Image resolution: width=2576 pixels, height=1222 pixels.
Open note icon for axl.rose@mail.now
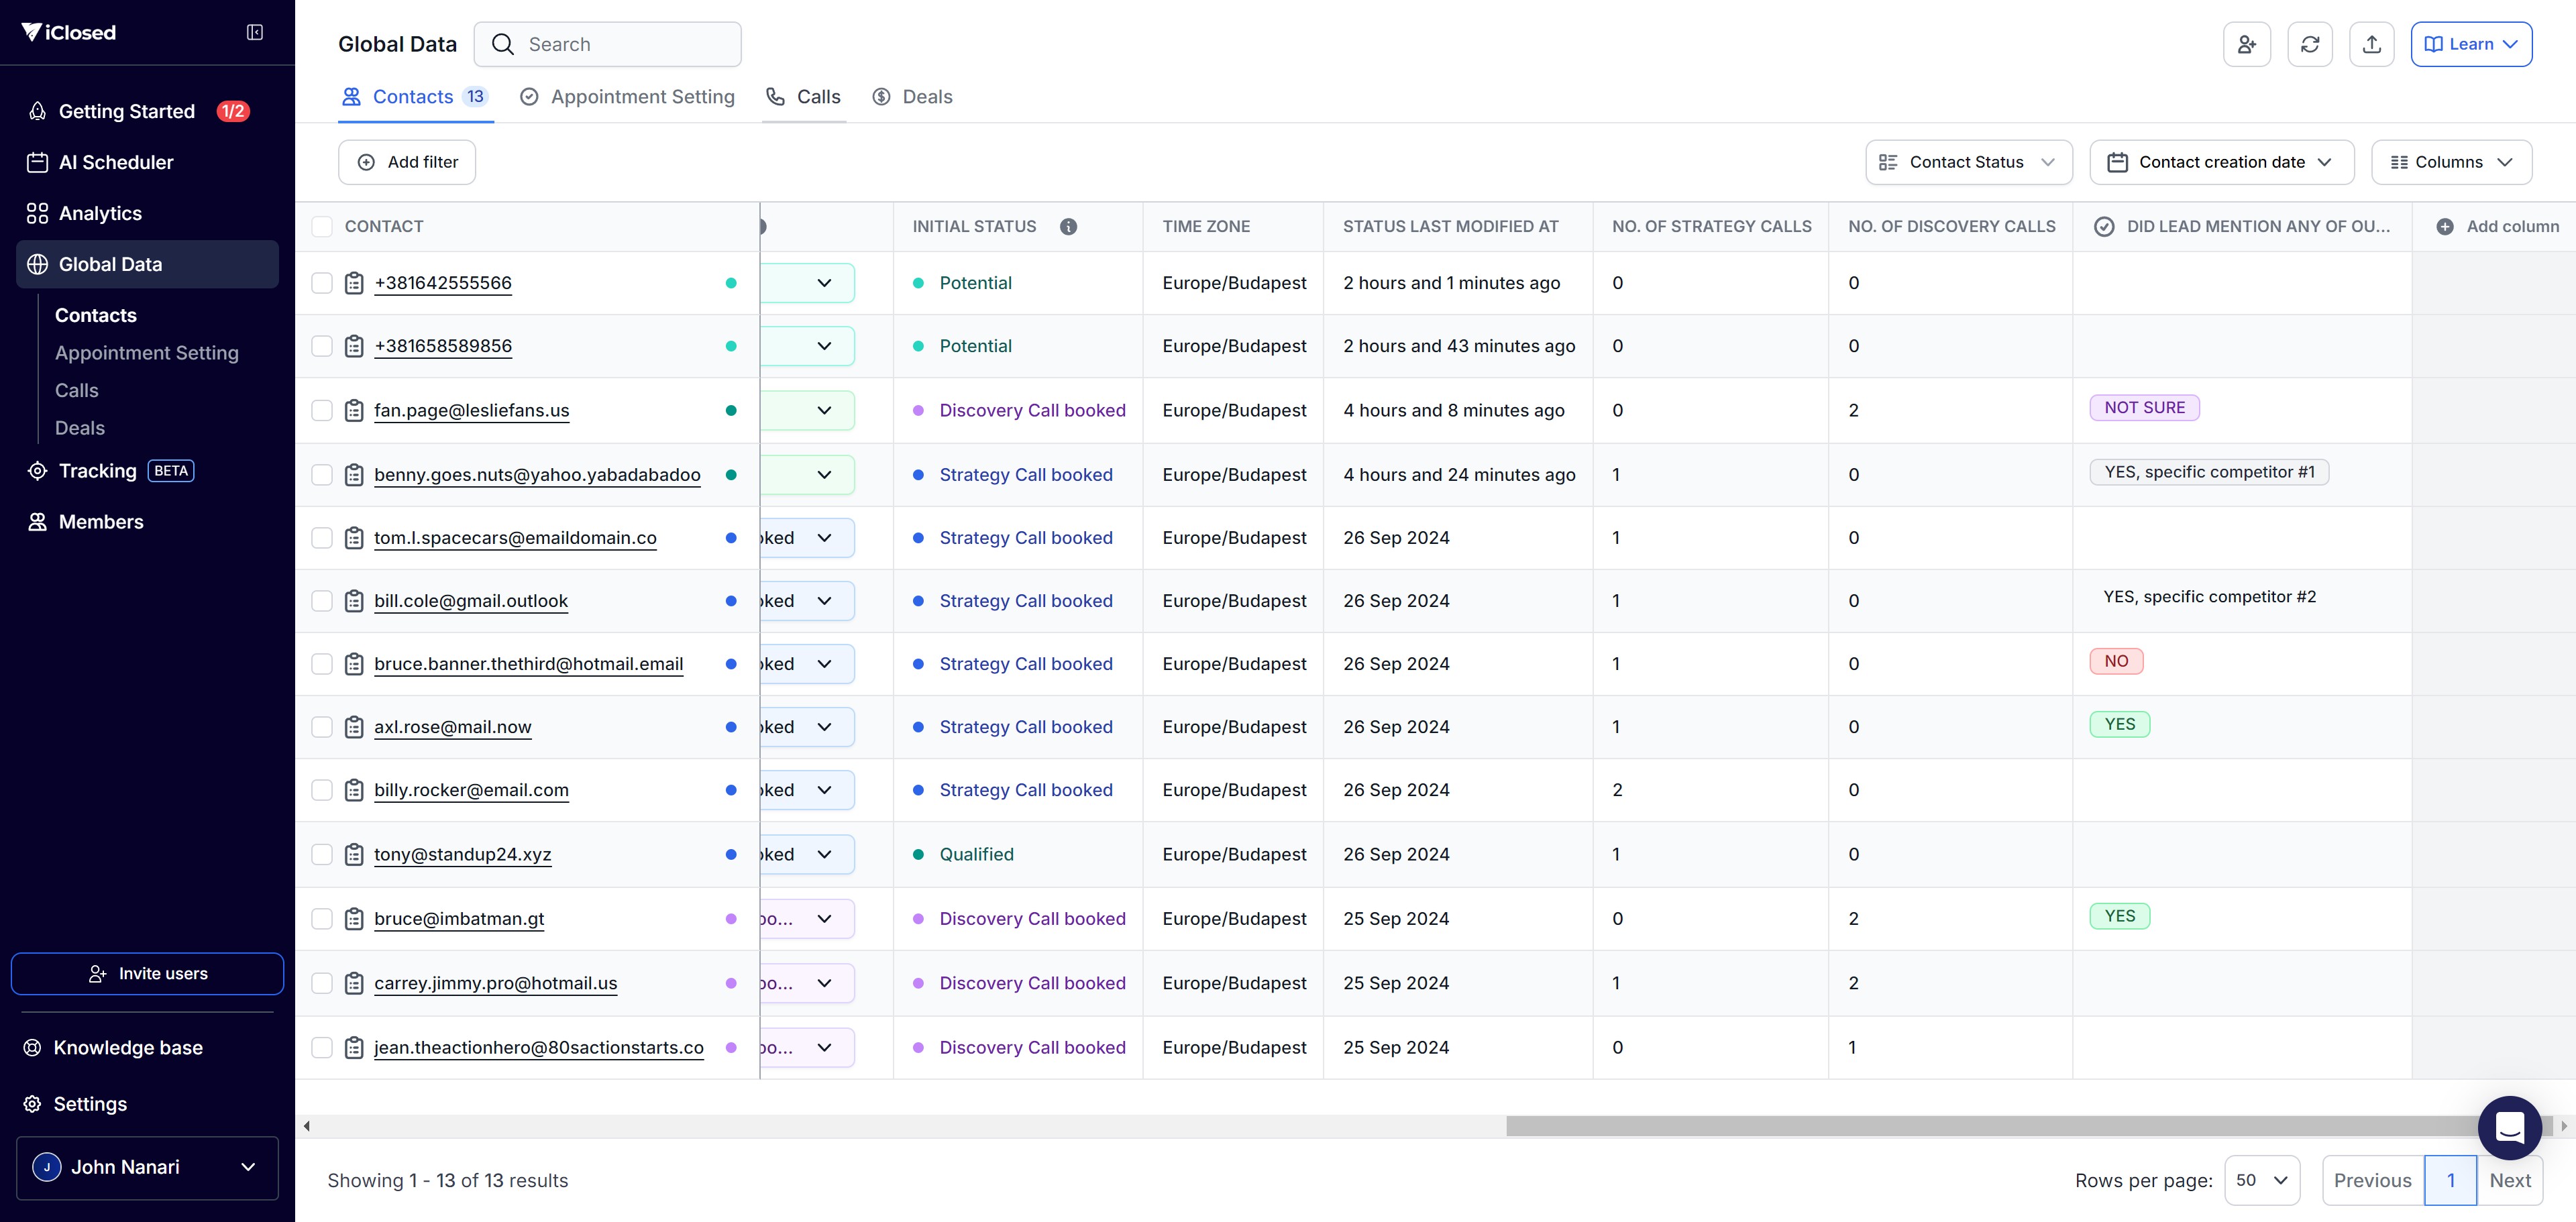coord(354,727)
